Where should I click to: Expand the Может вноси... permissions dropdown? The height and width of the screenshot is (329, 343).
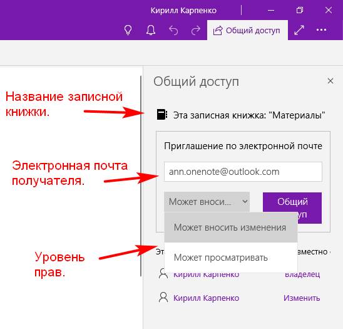207,202
